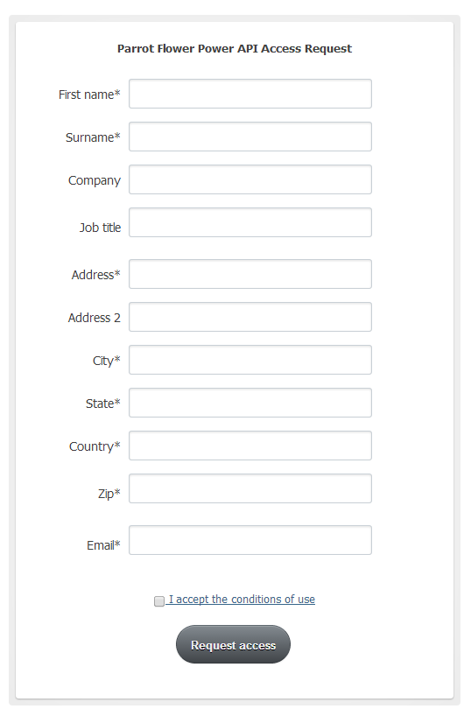The image size is (471, 709).
Task: Check the accept conditions checkbox
Action: pos(158,601)
